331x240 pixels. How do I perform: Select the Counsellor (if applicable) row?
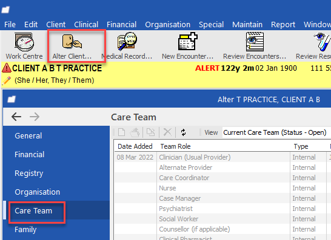[222, 229]
